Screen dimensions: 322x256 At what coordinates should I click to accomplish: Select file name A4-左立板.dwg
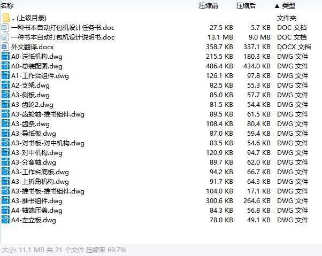pyautogui.click(x=34, y=220)
